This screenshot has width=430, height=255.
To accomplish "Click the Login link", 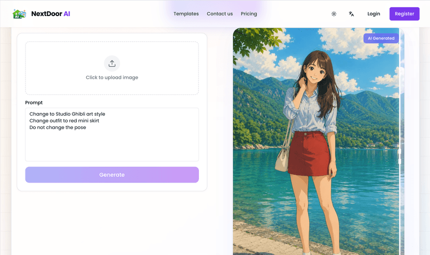I will 373,13.
